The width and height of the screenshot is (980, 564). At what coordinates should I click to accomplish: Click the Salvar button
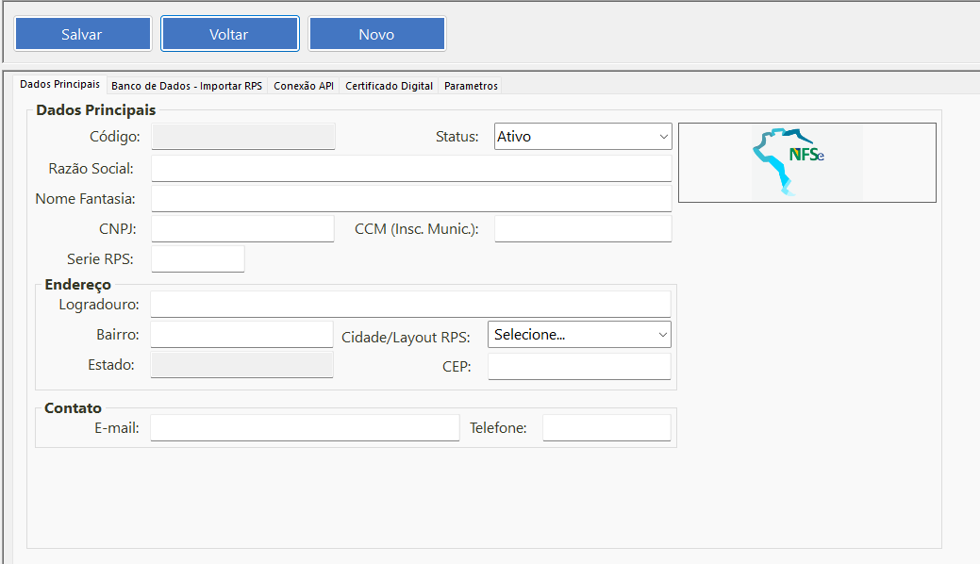click(x=82, y=34)
